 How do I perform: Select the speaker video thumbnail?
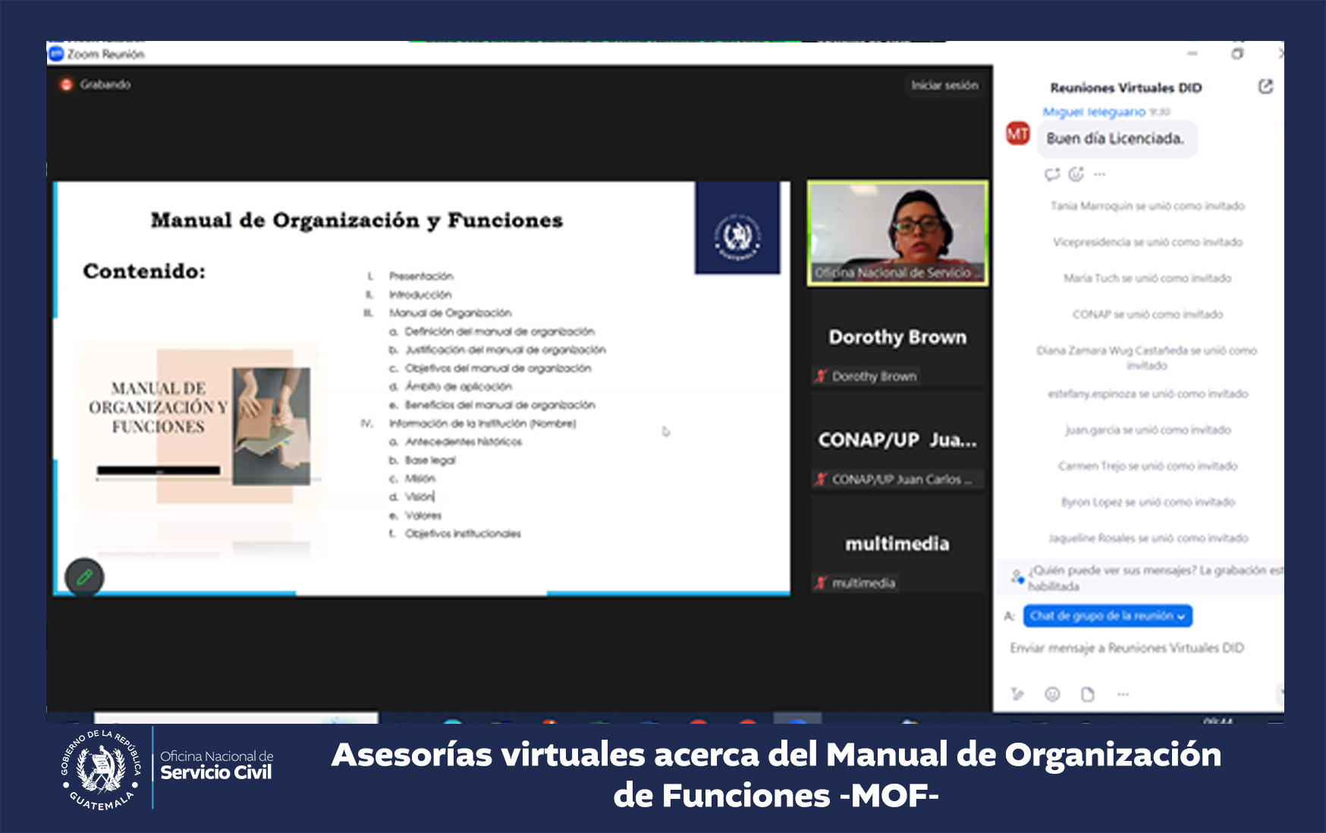[897, 233]
